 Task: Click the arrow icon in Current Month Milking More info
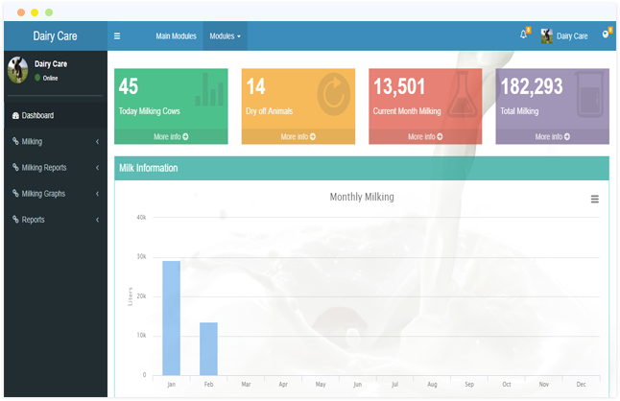(440, 136)
